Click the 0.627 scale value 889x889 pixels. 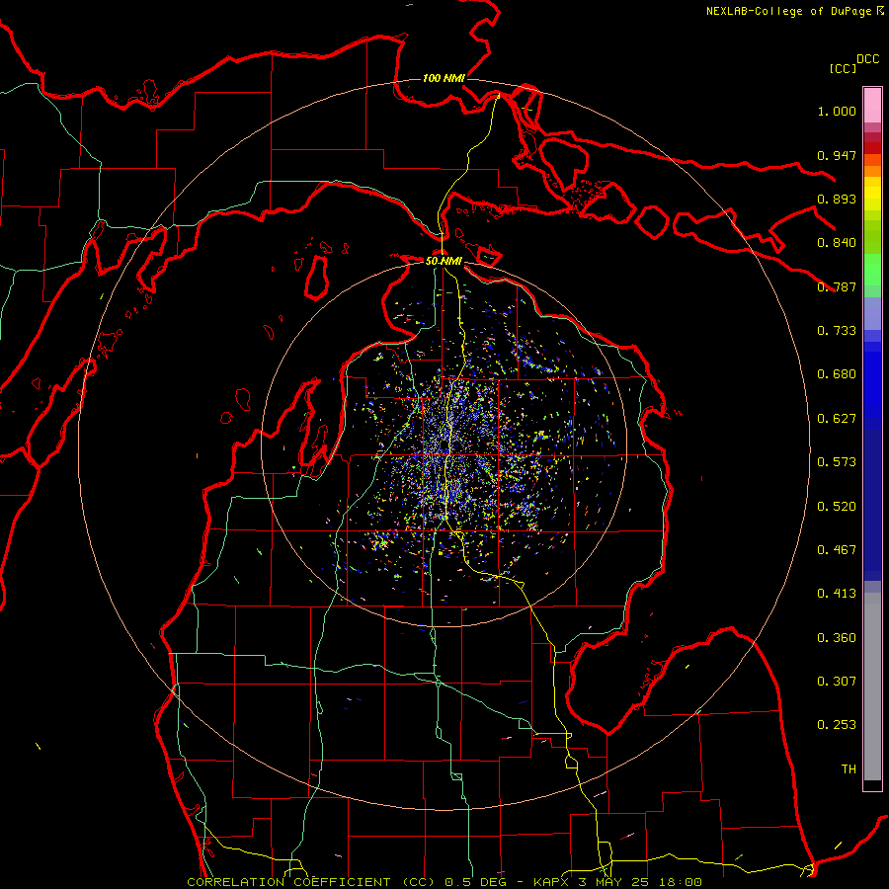(837, 419)
